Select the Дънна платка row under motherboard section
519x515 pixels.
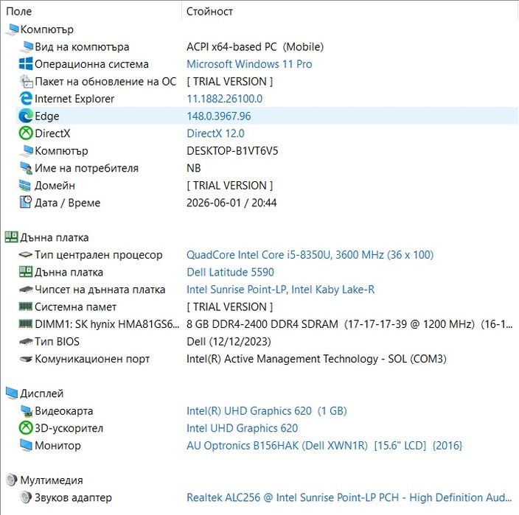(x=69, y=272)
